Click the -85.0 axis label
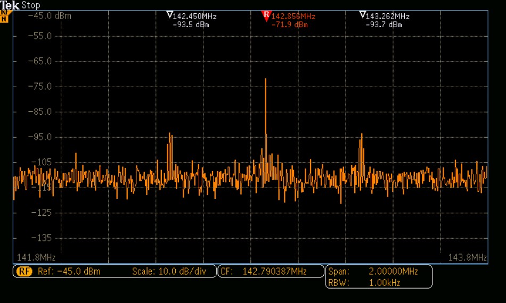This screenshot has width=506, height=303. (x=40, y=112)
